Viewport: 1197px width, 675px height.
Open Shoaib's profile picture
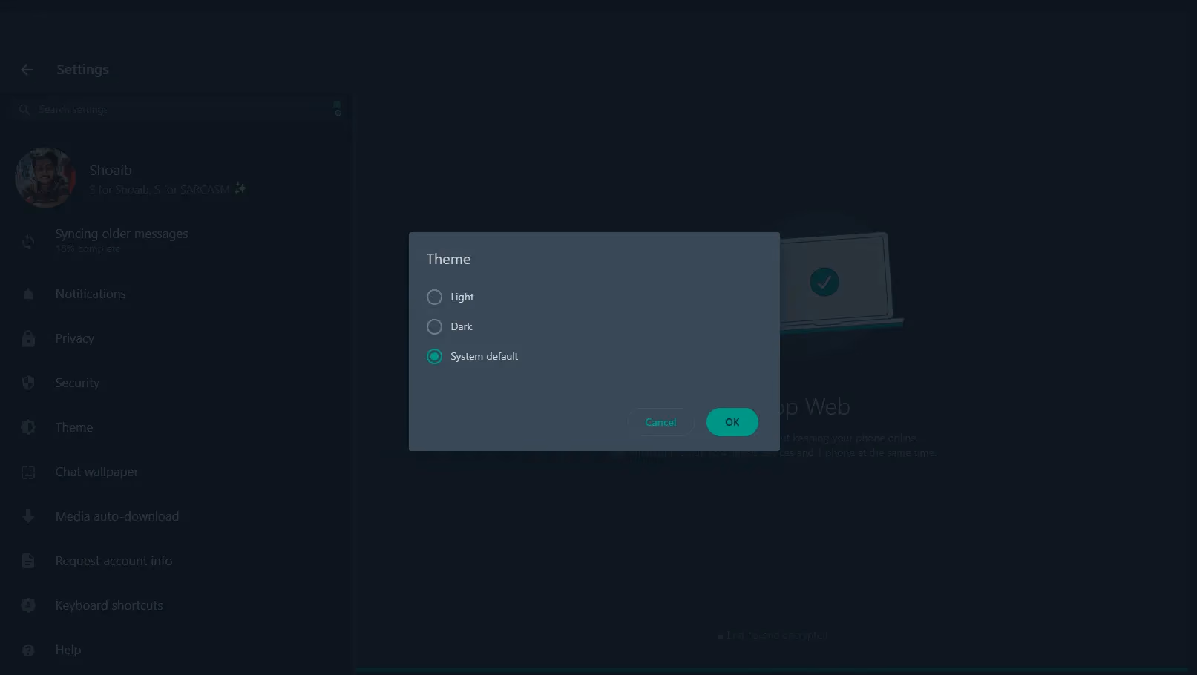coord(45,177)
